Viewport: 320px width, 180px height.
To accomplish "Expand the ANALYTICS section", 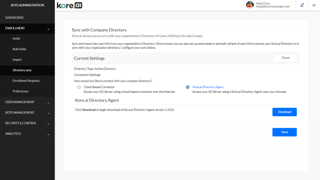I will coord(27,134).
